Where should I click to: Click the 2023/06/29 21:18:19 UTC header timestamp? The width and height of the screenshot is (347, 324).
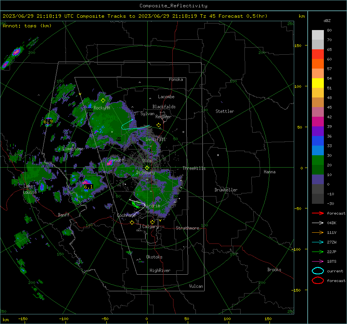(38, 16)
